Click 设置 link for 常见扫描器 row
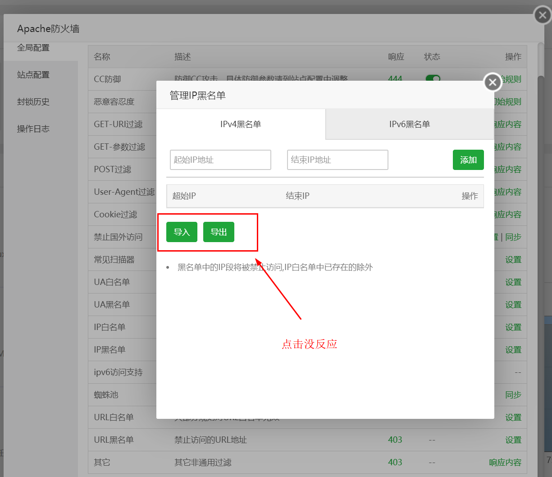The width and height of the screenshot is (552, 477). pyautogui.click(x=513, y=260)
